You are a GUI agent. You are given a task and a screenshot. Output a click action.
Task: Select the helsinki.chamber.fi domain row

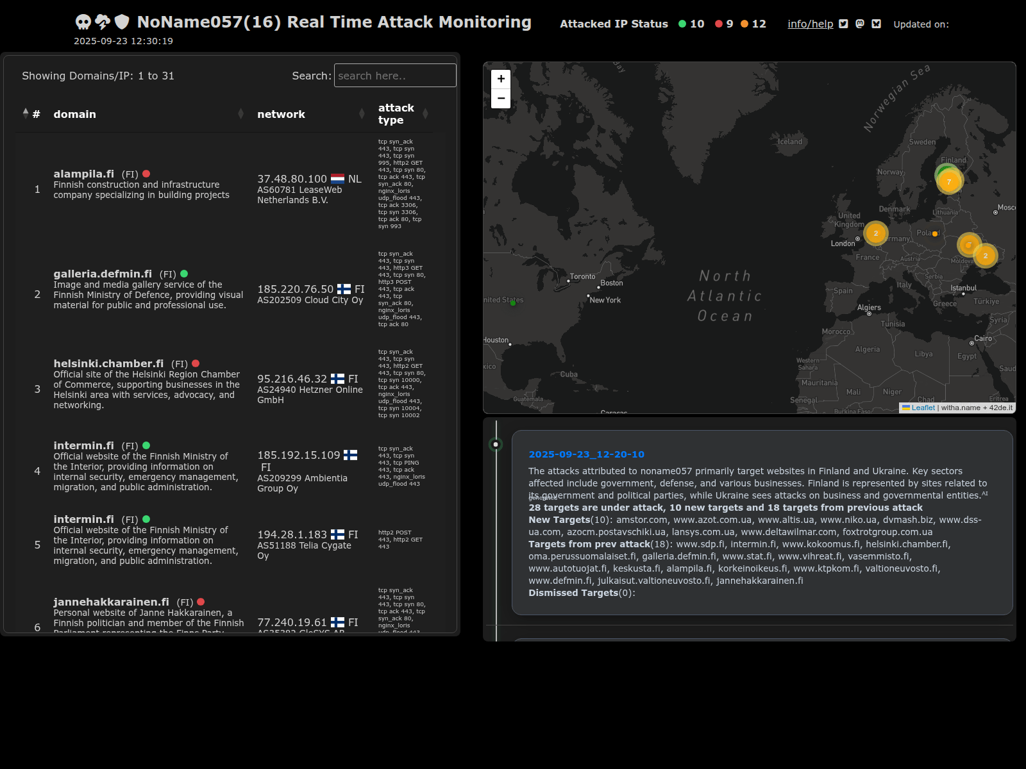pos(108,363)
